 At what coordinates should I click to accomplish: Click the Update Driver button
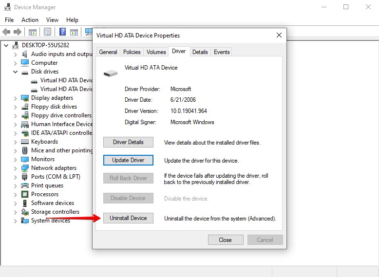128,160
